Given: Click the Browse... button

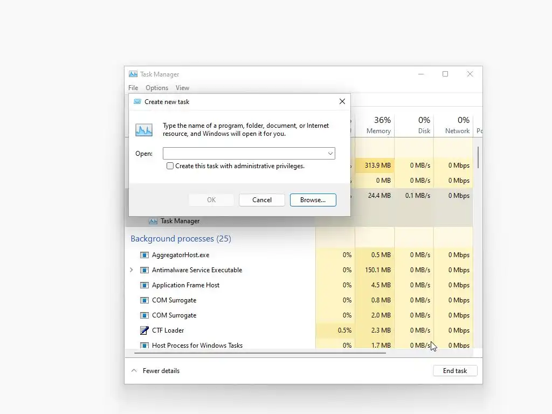Looking at the screenshot, I should (313, 200).
